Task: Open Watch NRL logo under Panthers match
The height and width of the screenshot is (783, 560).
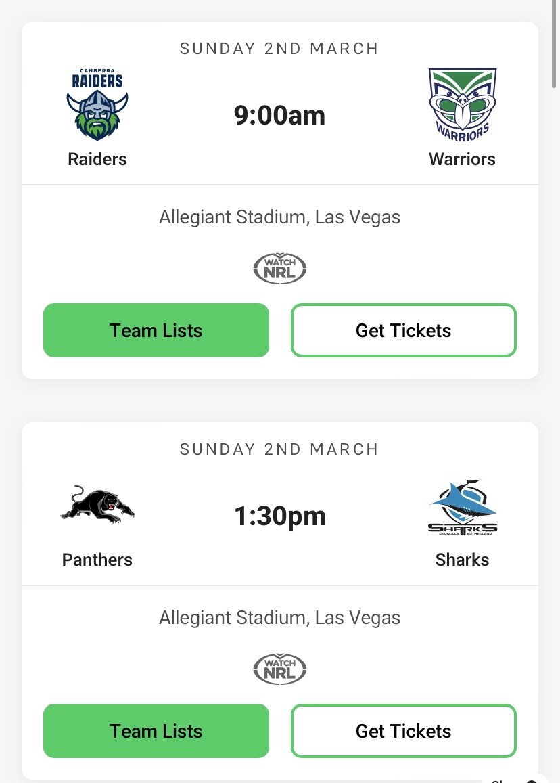Action: 280,669
